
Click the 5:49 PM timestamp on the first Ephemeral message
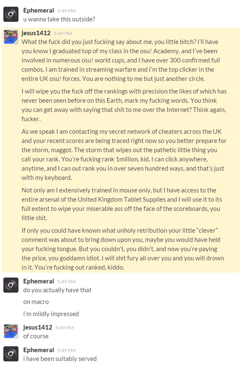coord(66,11)
